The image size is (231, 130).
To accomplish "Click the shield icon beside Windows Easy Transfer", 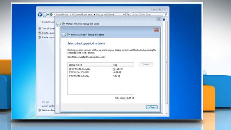I will (x=40, y=110).
